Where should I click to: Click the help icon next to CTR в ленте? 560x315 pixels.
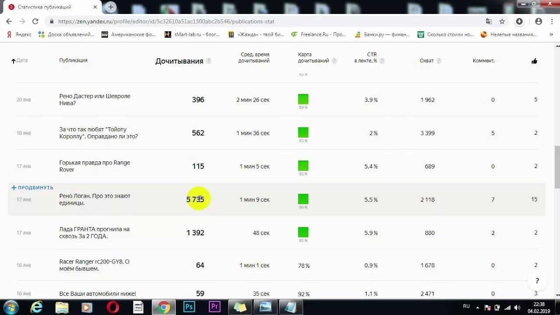(382, 61)
